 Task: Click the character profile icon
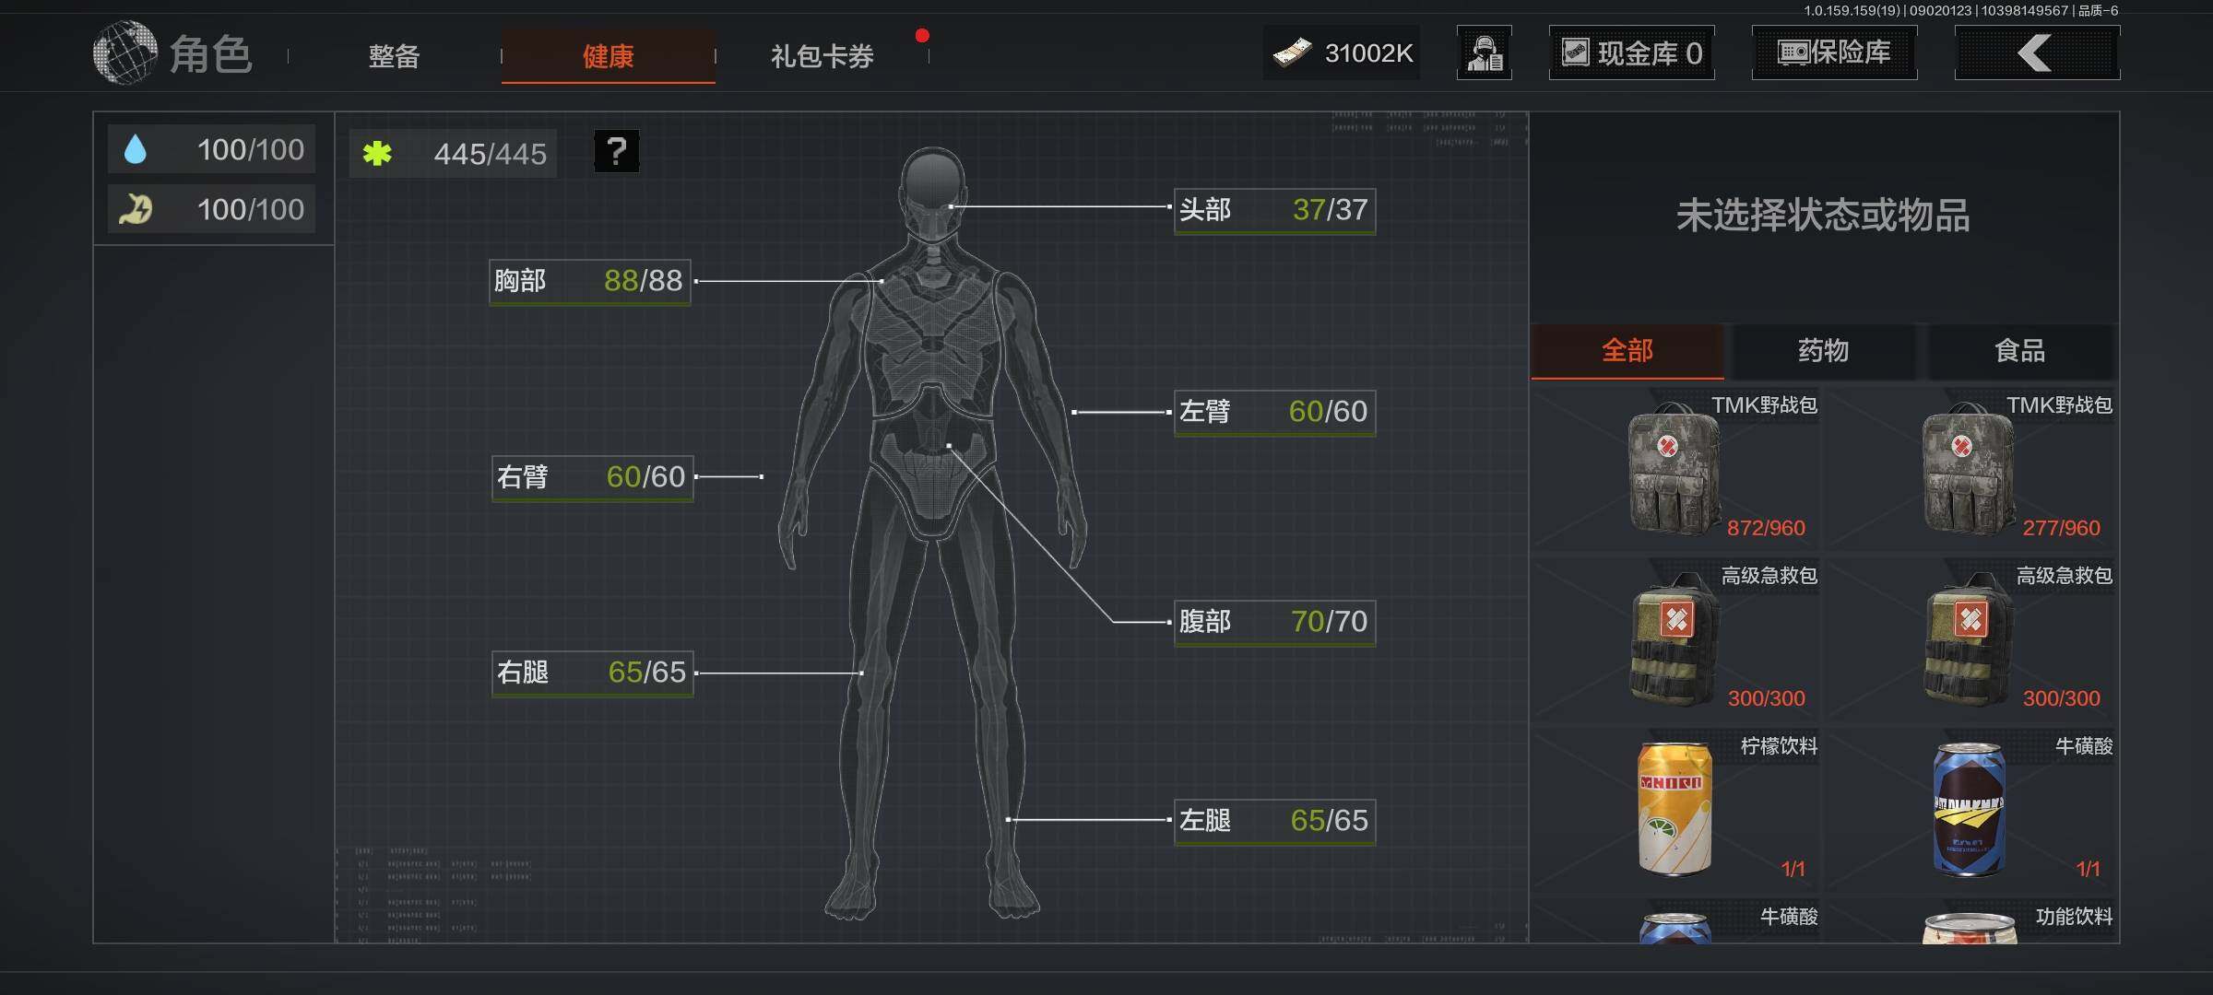pos(1485,53)
